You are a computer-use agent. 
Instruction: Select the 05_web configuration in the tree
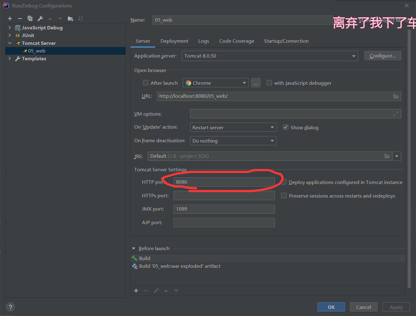[x=66, y=51]
